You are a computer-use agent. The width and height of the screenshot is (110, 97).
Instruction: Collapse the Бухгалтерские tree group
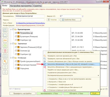pos(11,29)
